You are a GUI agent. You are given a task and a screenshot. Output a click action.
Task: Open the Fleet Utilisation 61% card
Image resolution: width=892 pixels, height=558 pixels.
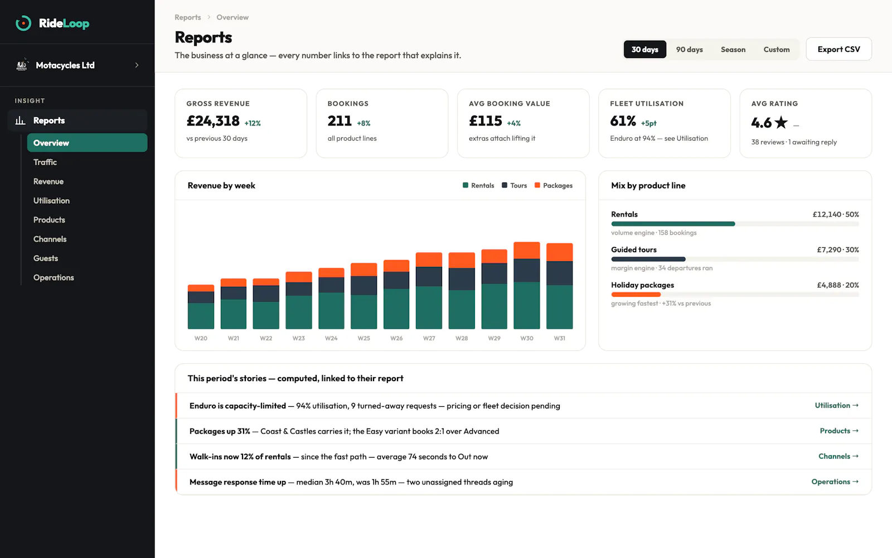665,123
